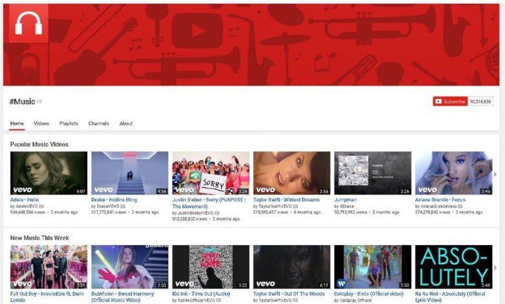
Task: Go to the About tab
Action: 126,124
